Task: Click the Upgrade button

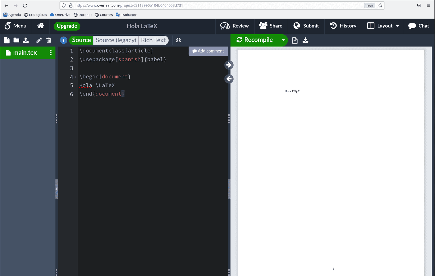Action: tap(67, 26)
